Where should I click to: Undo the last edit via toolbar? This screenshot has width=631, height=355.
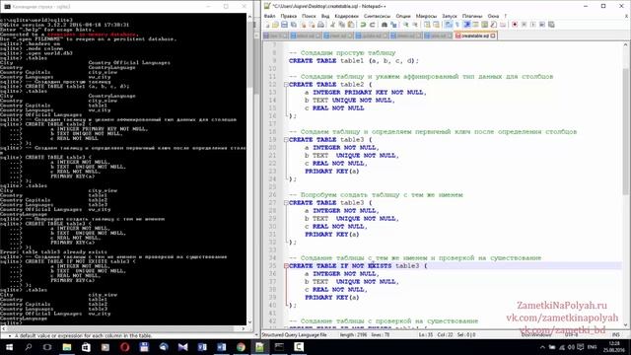click(x=363, y=25)
